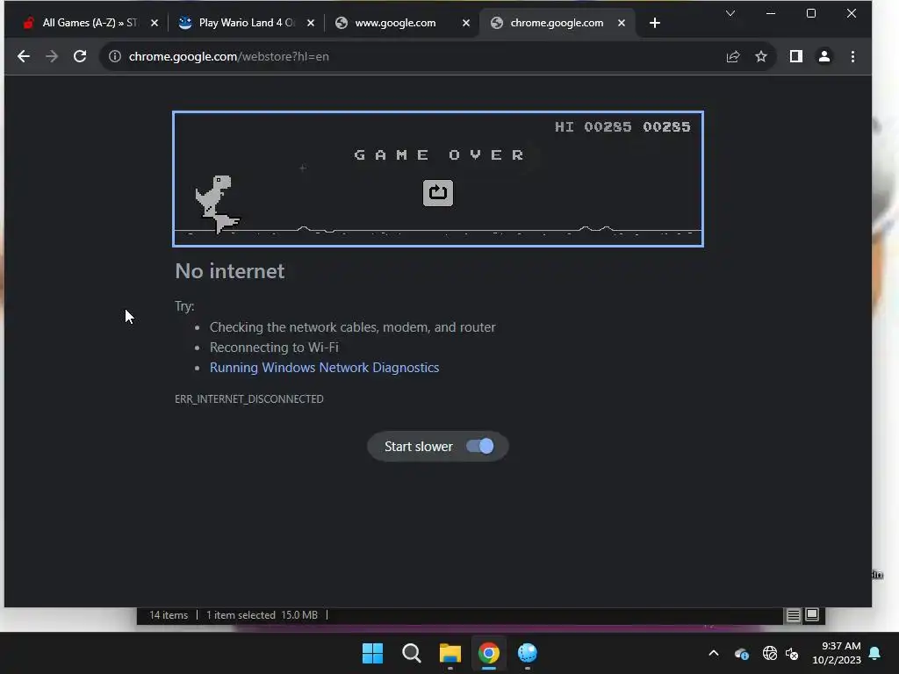Toggle the Start slower switch
Viewport: 899px width, 674px height.
tap(479, 446)
